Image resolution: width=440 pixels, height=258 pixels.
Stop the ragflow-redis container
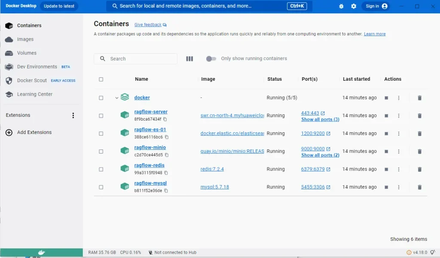[x=386, y=170]
